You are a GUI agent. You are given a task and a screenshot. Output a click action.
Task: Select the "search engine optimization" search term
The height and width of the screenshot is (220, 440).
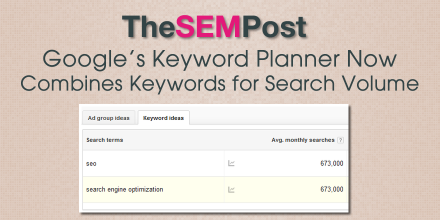click(x=124, y=189)
